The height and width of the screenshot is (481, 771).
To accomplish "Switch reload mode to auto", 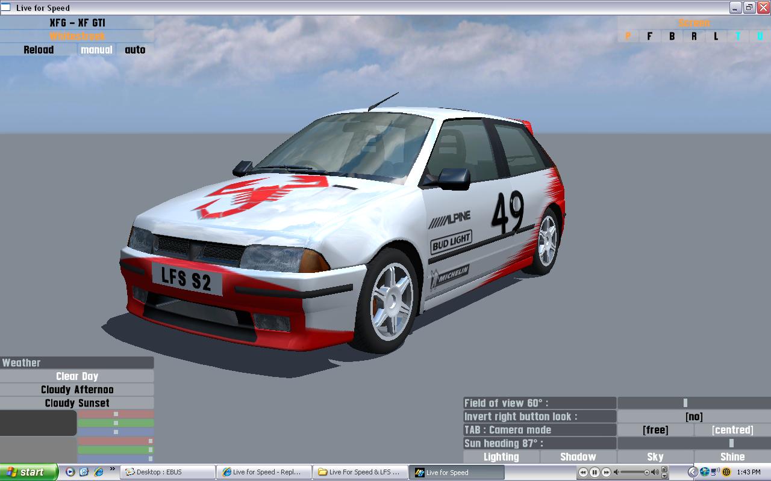I will coord(135,50).
